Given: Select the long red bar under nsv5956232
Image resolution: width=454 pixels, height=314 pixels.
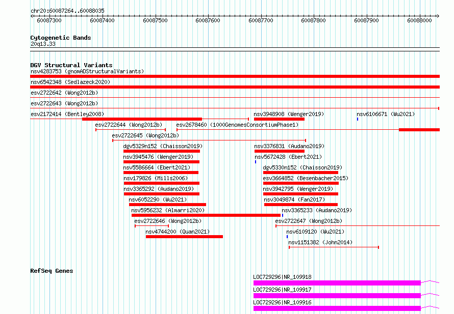Looking at the screenshot, I should pos(206,215).
